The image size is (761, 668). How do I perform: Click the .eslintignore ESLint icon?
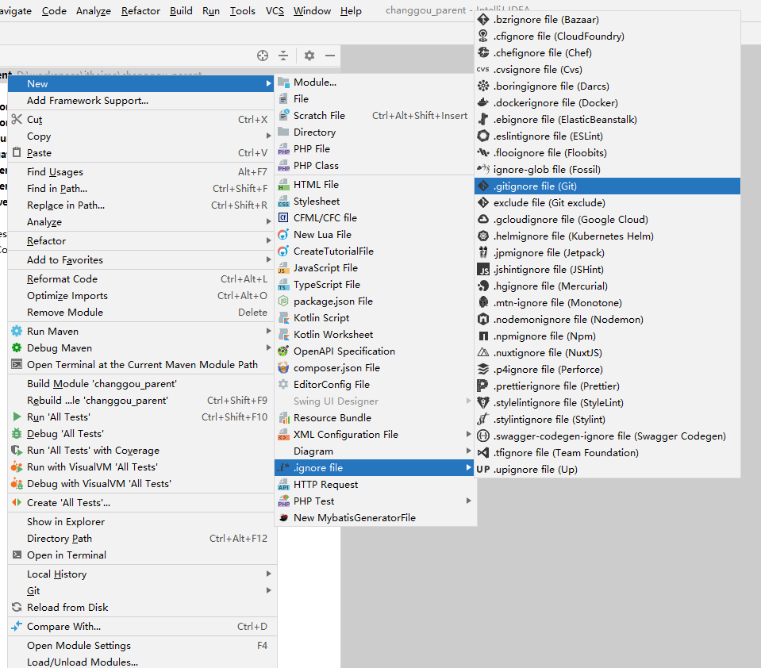point(483,136)
